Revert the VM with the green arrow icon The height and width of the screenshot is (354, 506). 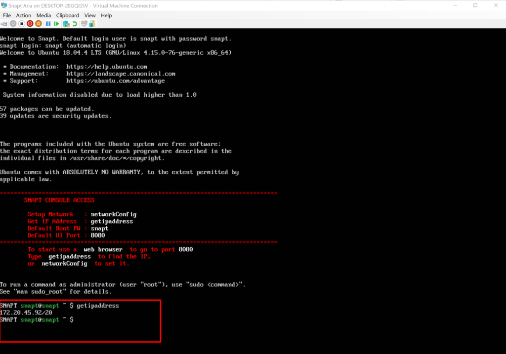coord(75,24)
